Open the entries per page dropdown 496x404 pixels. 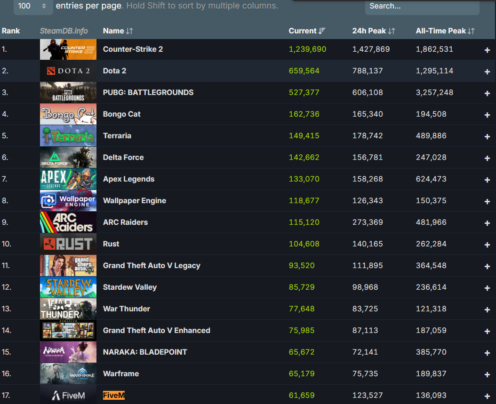coord(32,6)
